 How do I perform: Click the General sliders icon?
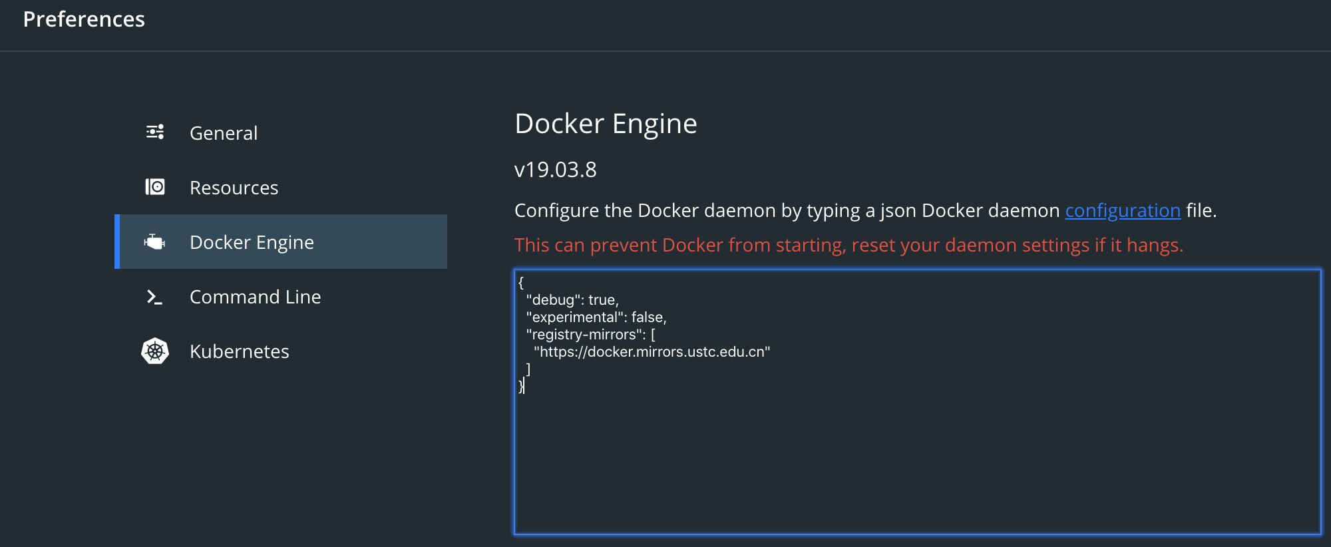(x=155, y=132)
